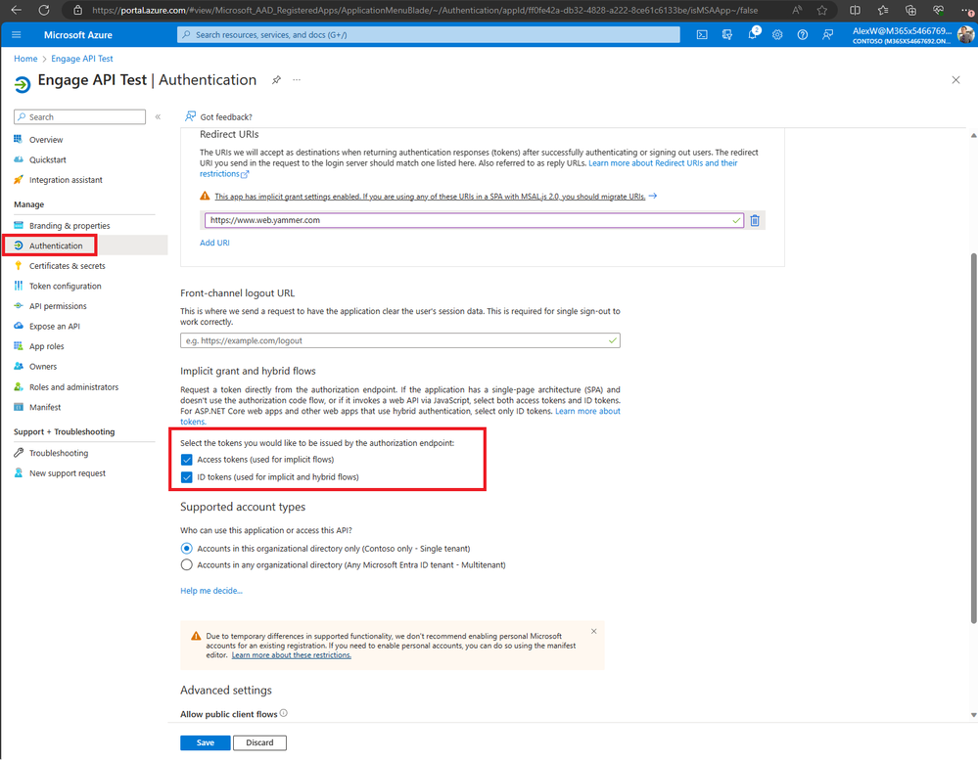Toggle Access tokens checkbox
Viewport: 978px width, 760px height.
pyautogui.click(x=186, y=460)
